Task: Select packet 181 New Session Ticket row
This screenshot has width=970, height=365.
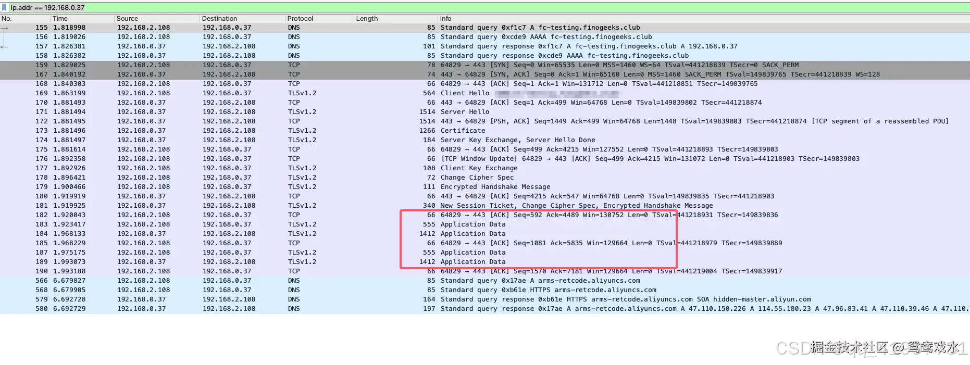Action: pyautogui.click(x=485, y=206)
